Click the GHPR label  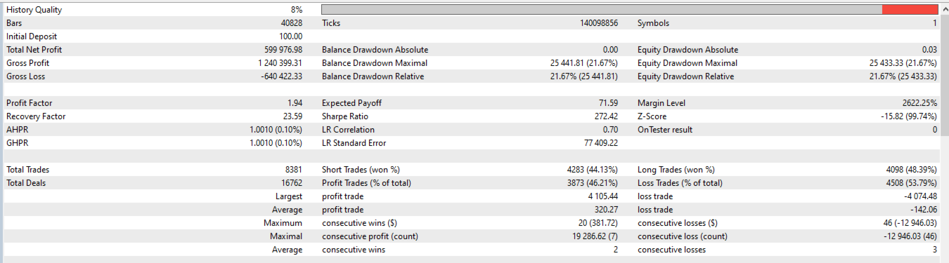pos(18,143)
